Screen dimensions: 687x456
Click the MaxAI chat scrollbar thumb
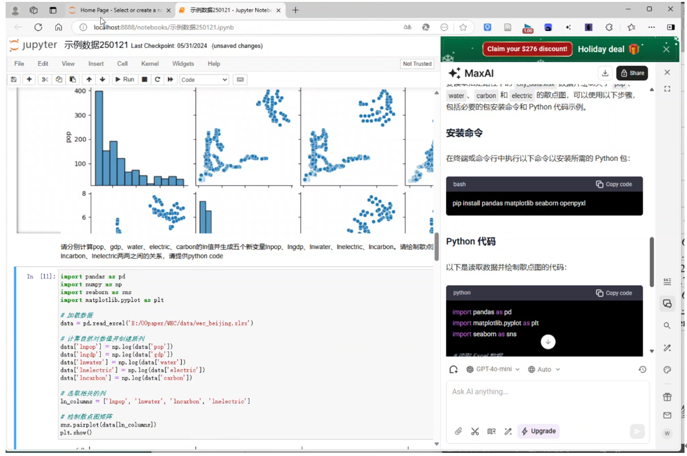pyautogui.click(x=652, y=262)
